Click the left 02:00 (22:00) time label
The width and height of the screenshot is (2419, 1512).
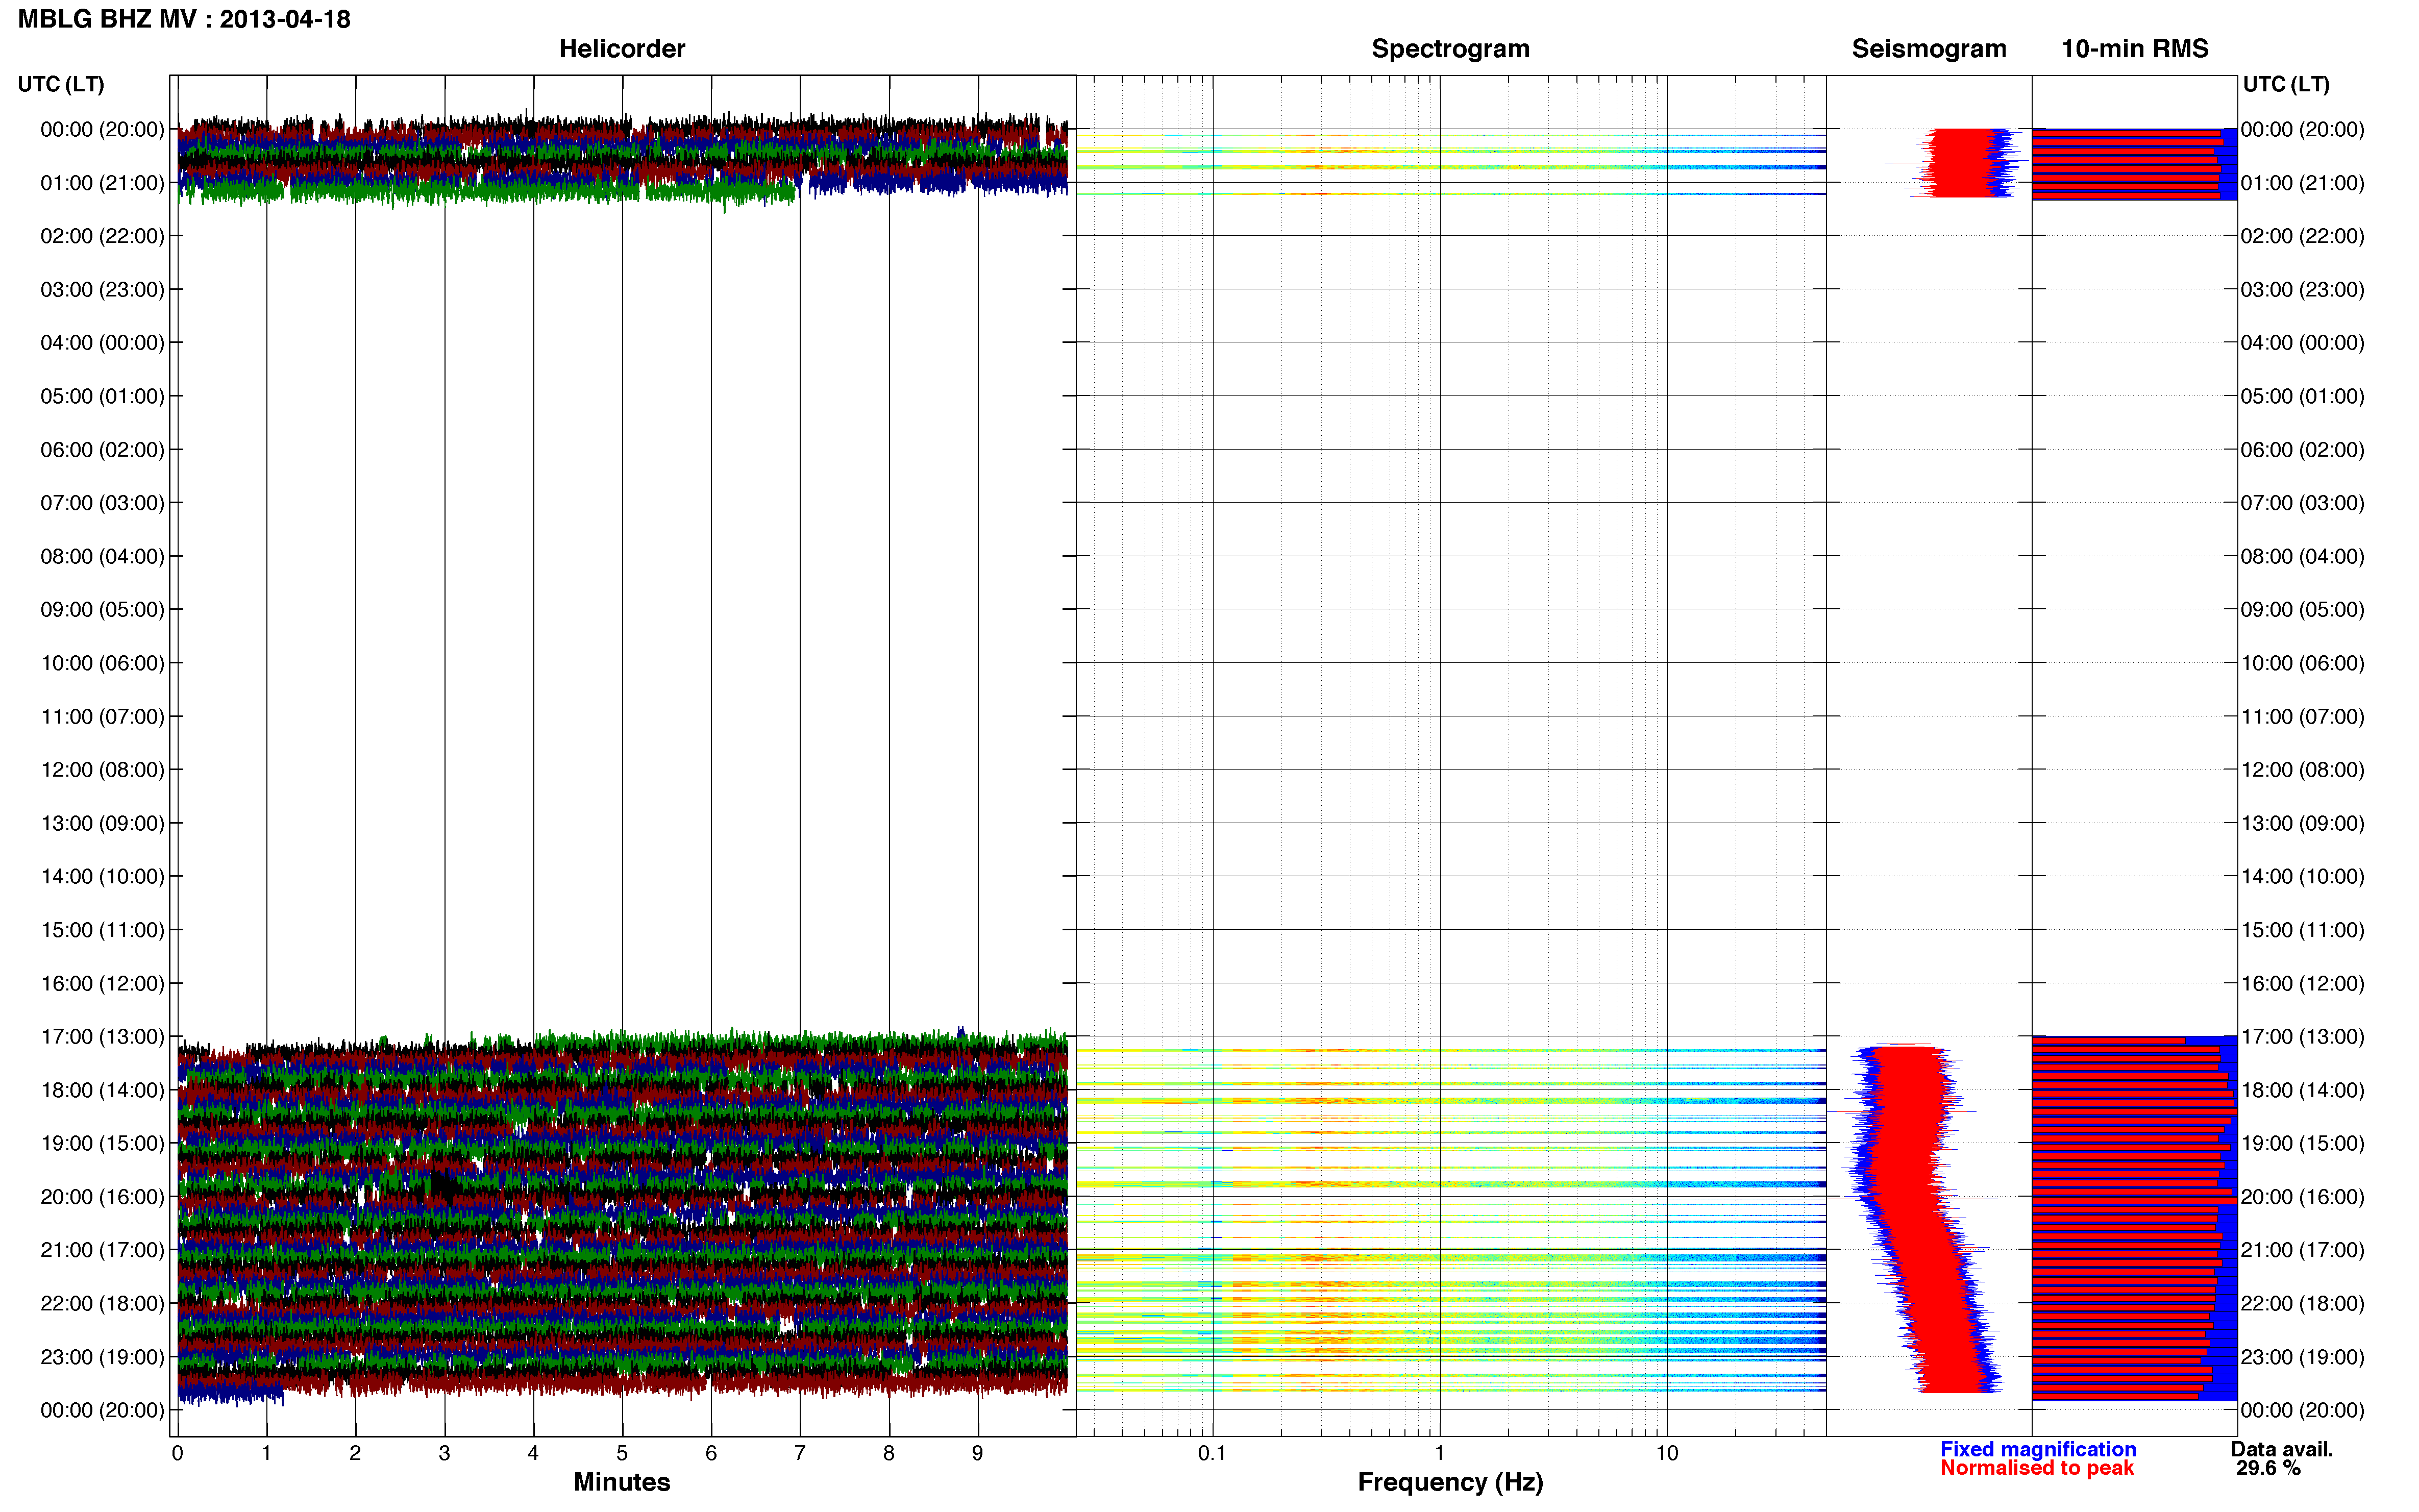point(102,236)
